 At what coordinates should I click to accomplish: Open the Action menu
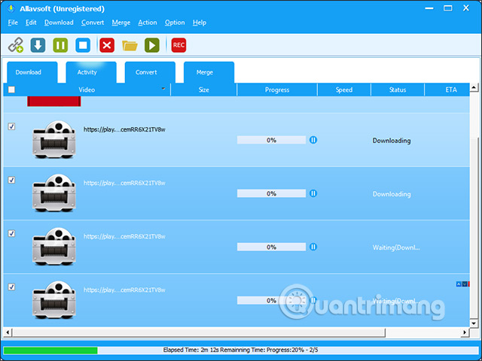click(x=148, y=23)
